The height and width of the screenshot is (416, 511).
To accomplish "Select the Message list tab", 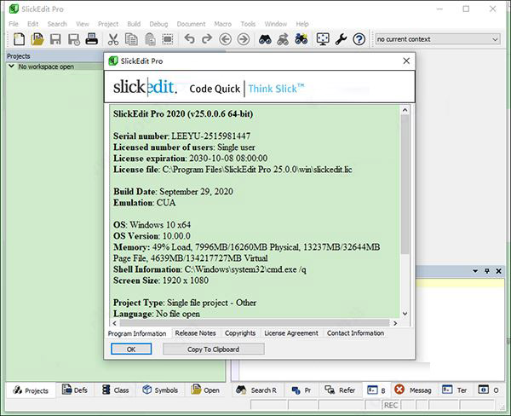I will coord(413,390).
